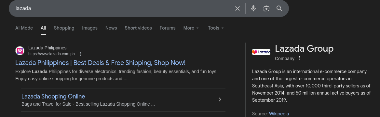380x117 pixels.
Task: Open Lazada Philippines Best Deals result link
Action: 100,63
